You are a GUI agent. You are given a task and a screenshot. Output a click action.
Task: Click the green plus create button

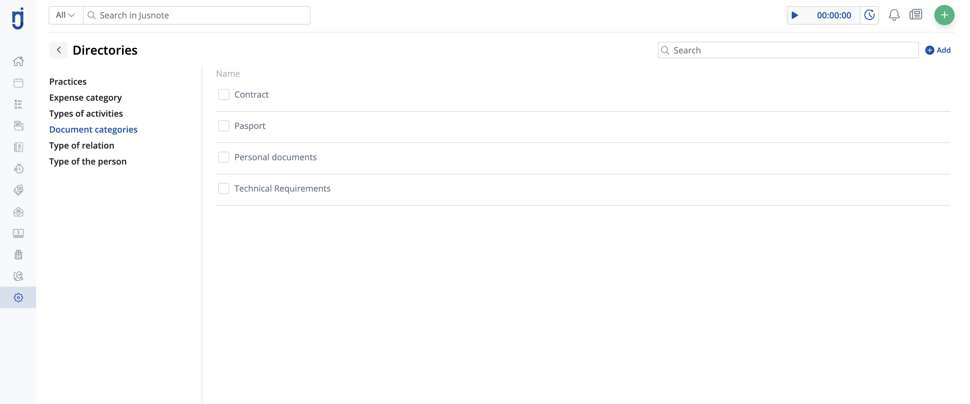[x=944, y=15]
